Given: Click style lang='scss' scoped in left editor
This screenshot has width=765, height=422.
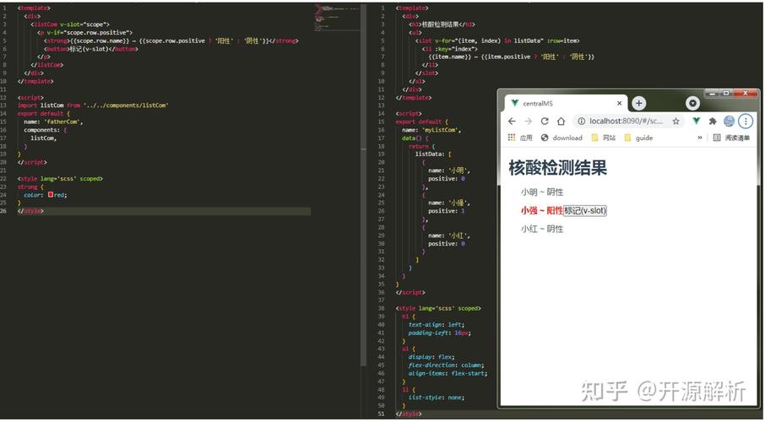Looking at the screenshot, I should 60,179.
